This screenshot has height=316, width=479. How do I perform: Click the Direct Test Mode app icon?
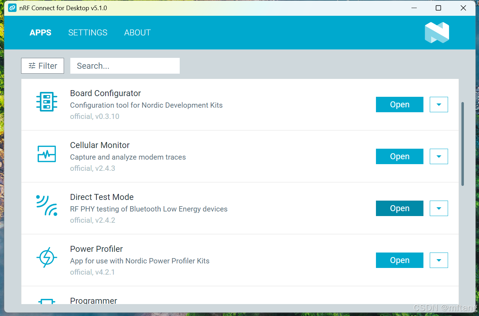(47, 205)
